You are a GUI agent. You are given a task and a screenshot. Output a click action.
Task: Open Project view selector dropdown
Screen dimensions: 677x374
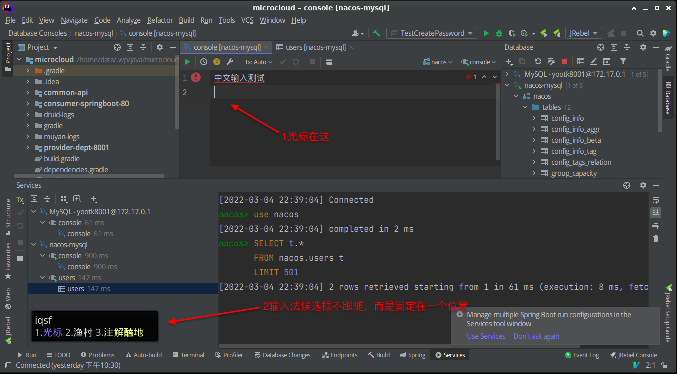[x=38, y=47]
